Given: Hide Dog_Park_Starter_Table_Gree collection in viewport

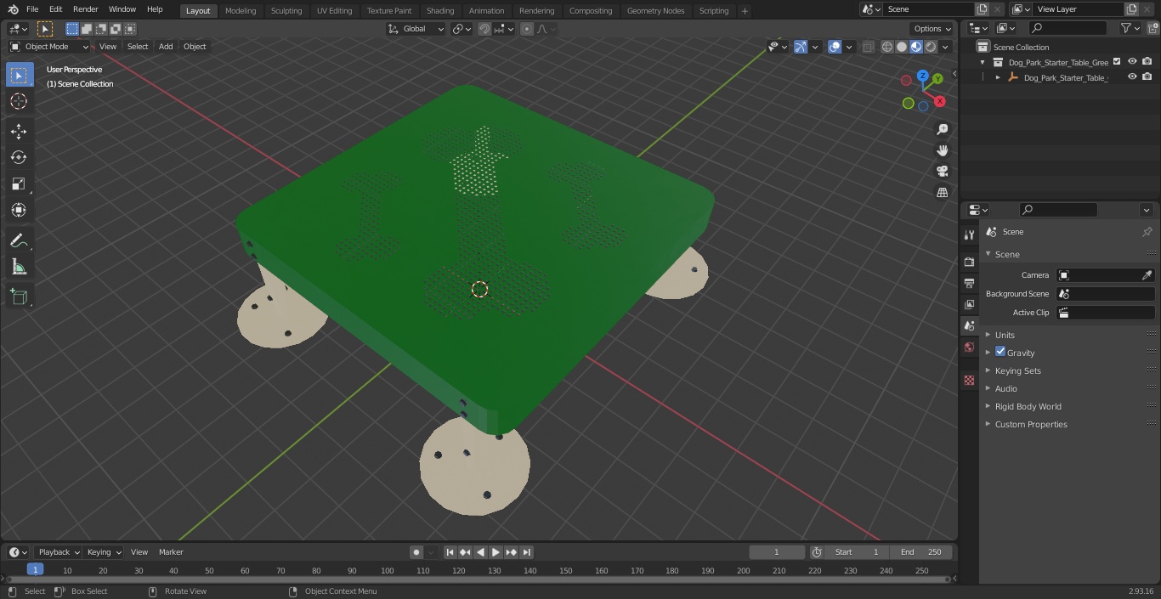Looking at the screenshot, I should pyautogui.click(x=1132, y=62).
